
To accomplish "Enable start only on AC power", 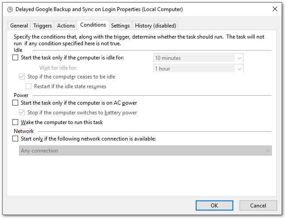I will coord(15,103).
